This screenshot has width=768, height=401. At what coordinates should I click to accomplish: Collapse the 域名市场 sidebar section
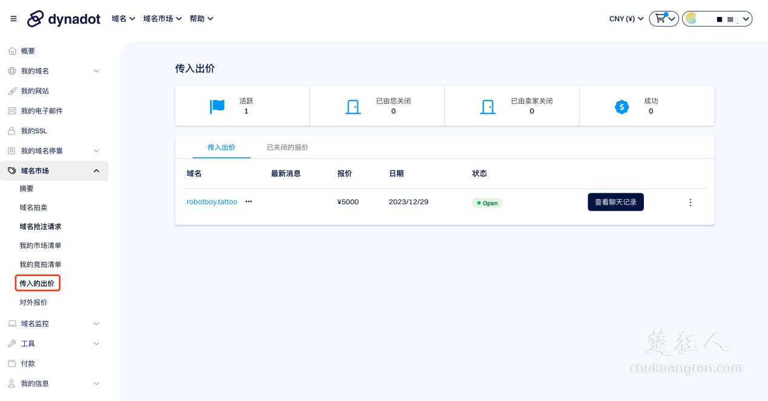[96, 170]
